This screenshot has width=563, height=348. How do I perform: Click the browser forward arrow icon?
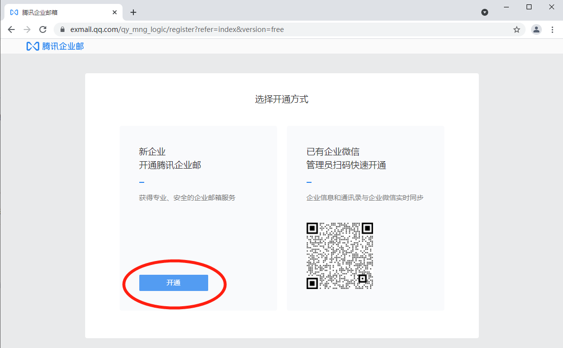(x=27, y=29)
